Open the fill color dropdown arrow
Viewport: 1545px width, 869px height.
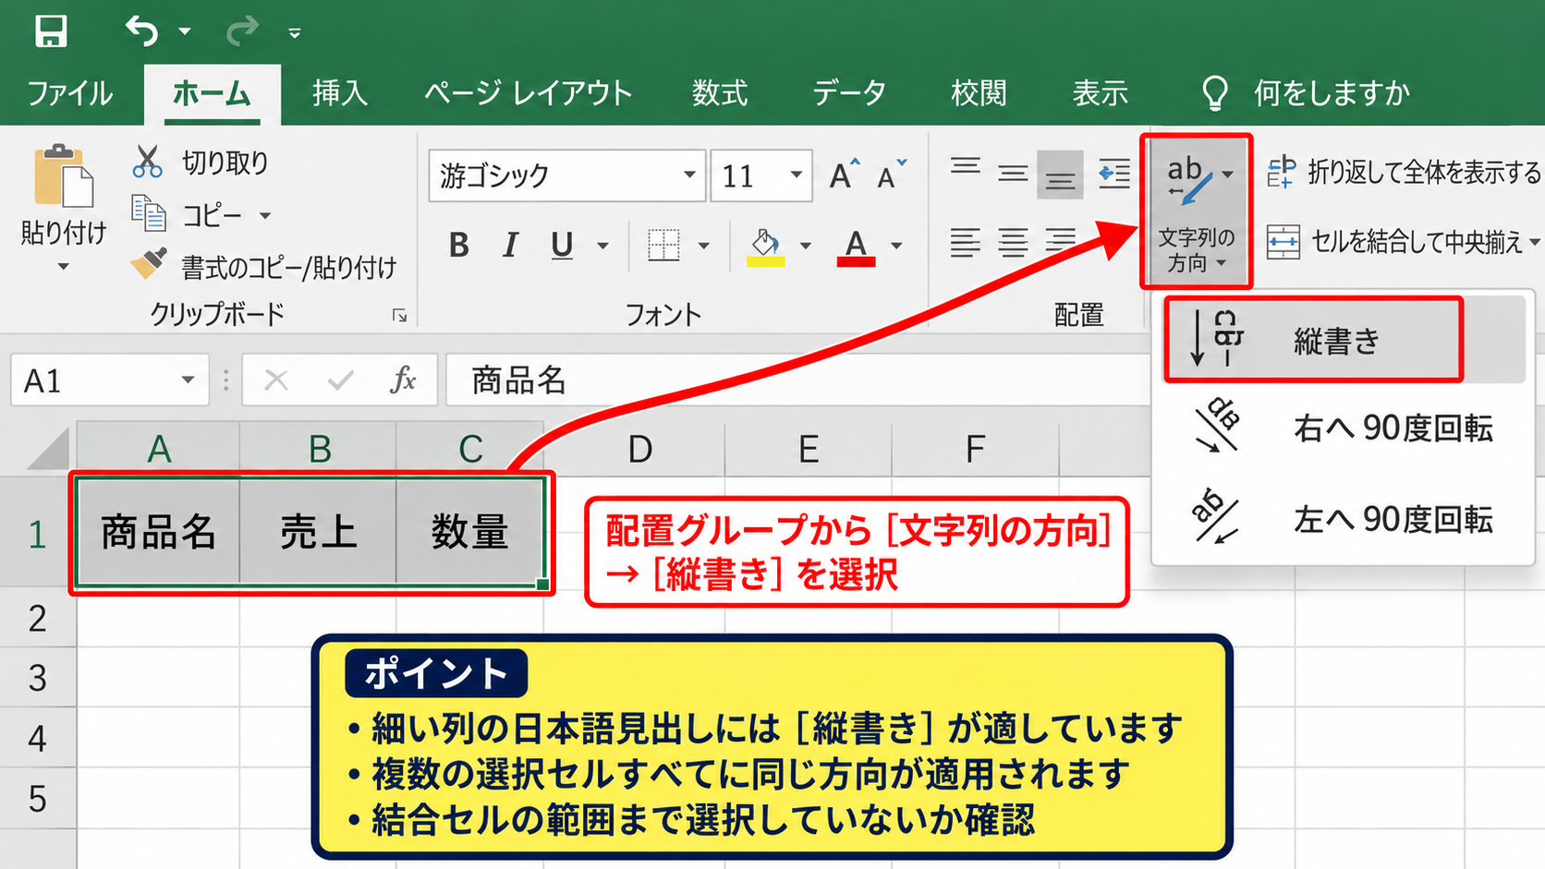pos(805,246)
